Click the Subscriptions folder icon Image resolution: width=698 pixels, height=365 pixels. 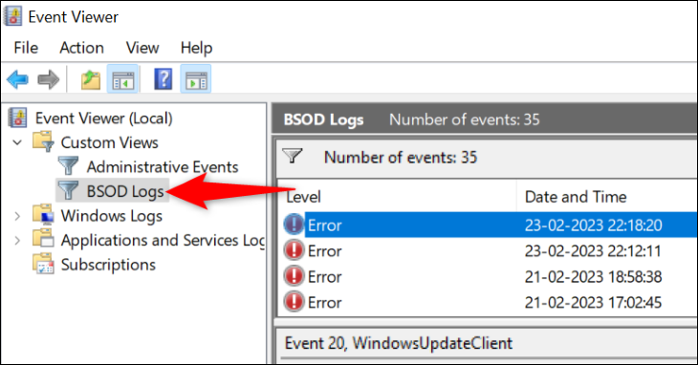[44, 264]
